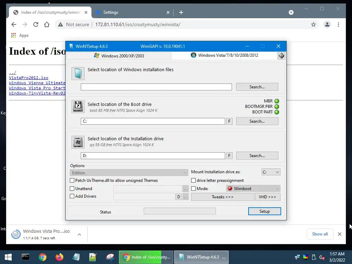The width and height of the screenshot is (352, 264).
Task: Open VHD >>> options
Action: pos(267,197)
